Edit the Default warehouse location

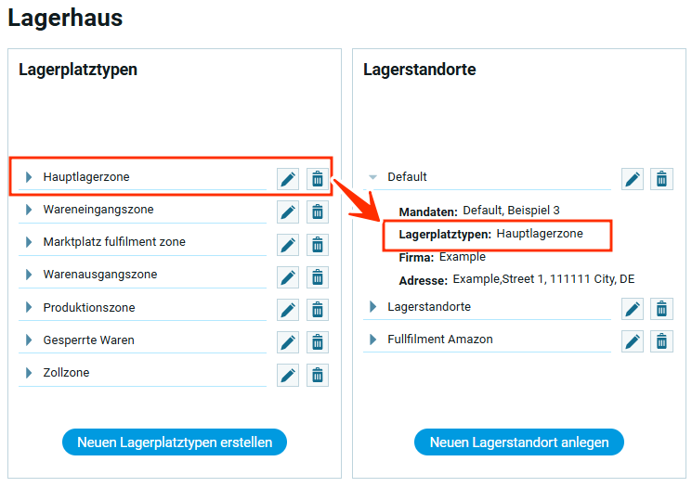[633, 179]
